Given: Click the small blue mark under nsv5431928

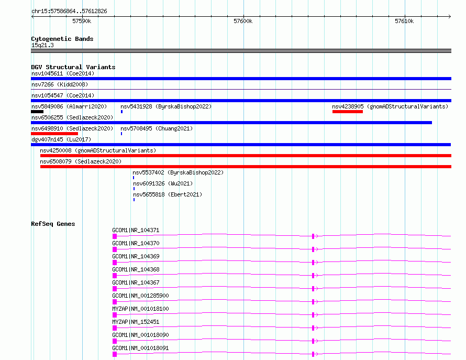Looking at the screenshot, I should pos(122,112).
